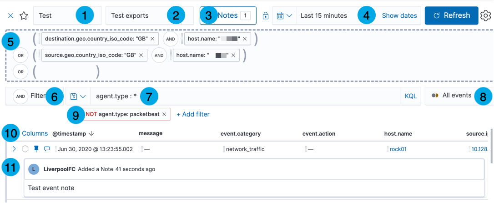The height and width of the screenshot is (203, 494).
Task: Remove source.geo.country_iso_code "GB" query pill
Action: coord(141,55)
